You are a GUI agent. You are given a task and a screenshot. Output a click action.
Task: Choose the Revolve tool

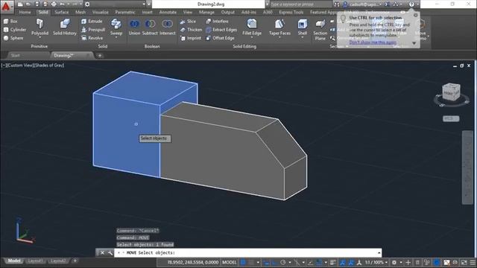(x=92, y=38)
